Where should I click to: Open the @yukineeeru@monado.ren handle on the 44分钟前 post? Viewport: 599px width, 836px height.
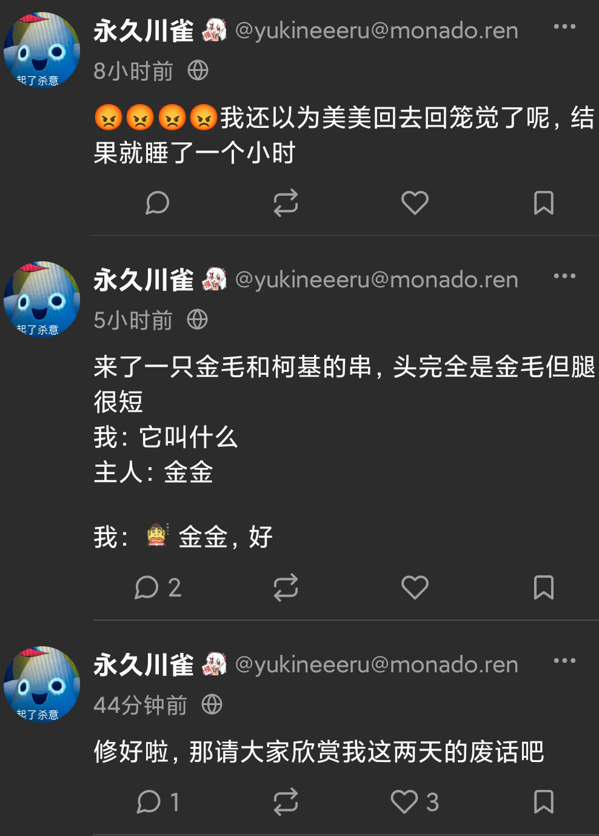(x=376, y=665)
